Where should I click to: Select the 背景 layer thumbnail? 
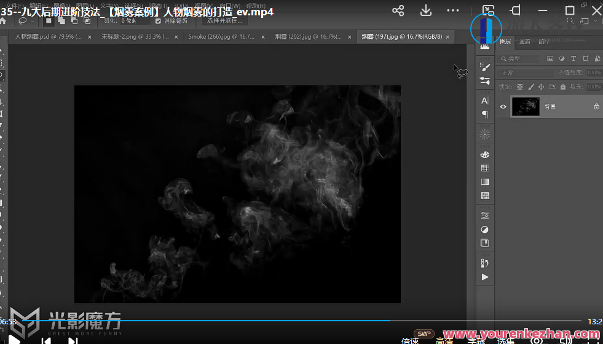(x=526, y=106)
